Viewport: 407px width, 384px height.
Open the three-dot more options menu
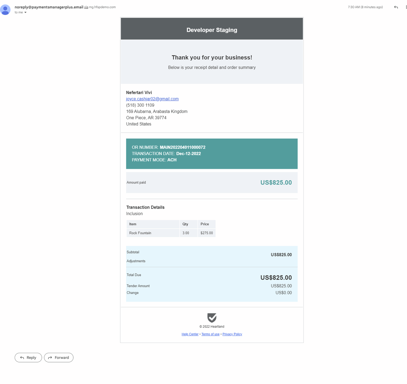pos(406,7)
